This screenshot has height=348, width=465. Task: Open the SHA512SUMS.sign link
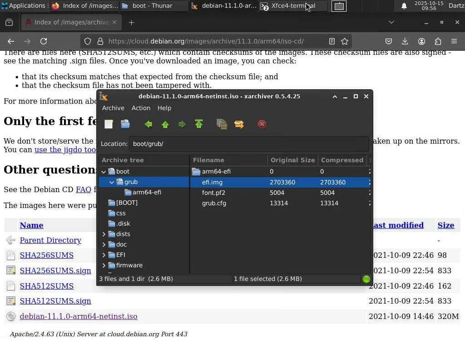[x=55, y=301]
